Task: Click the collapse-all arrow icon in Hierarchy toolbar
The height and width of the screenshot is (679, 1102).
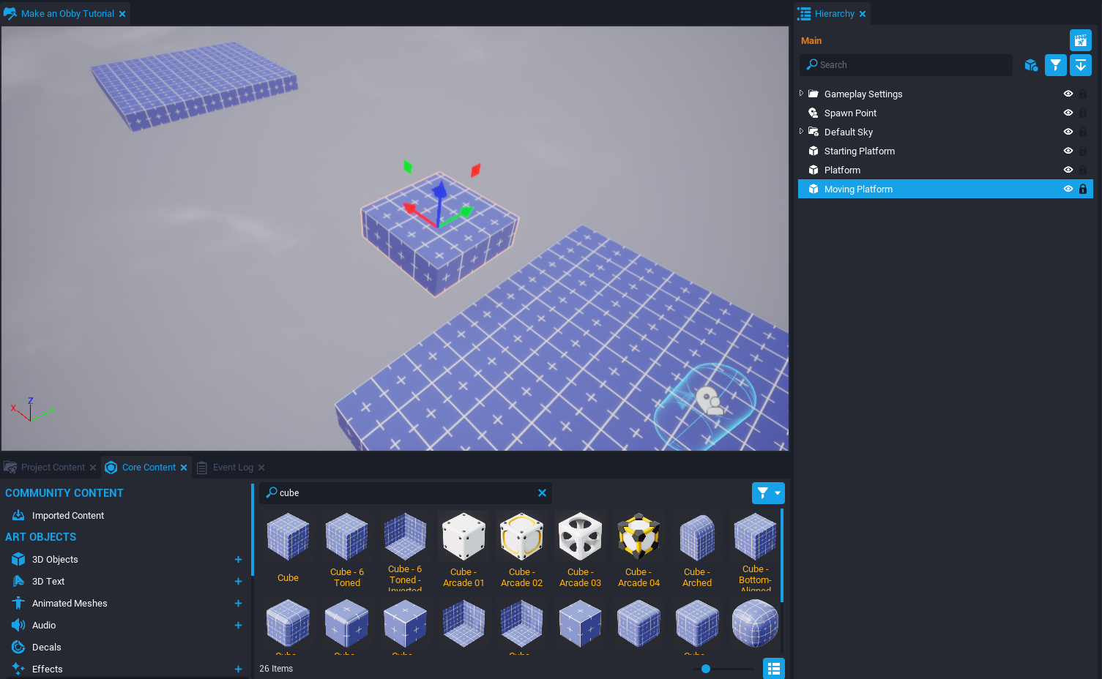Action: [1080, 64]
